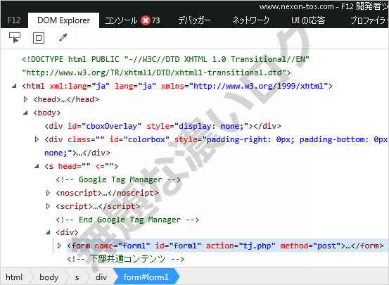The width and height of the screenshot is (389, 285).
Task: Click the div breadcrumb
Action: pyautogui.click(x=101, y=277)
